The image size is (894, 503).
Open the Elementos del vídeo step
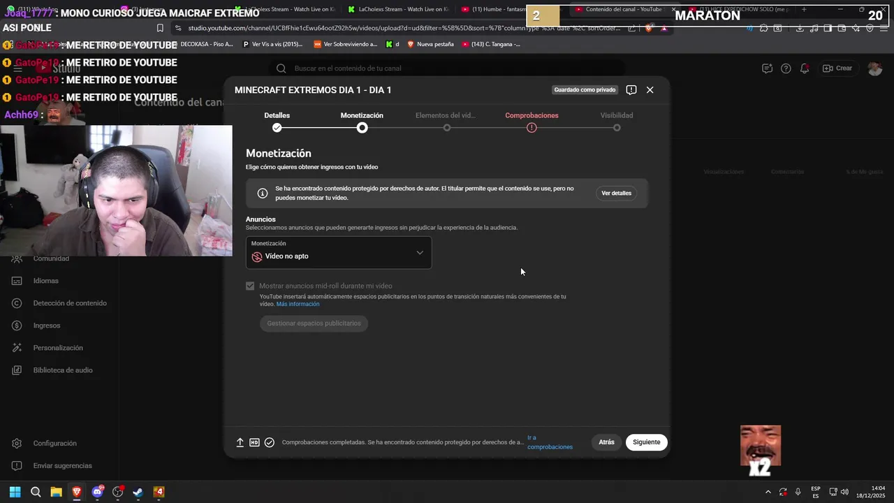pos(446,121)
